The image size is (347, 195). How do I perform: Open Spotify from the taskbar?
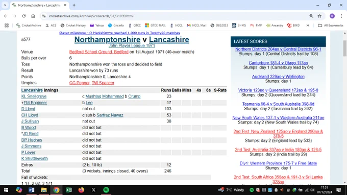pyautogui.click(x=106, y=190)
